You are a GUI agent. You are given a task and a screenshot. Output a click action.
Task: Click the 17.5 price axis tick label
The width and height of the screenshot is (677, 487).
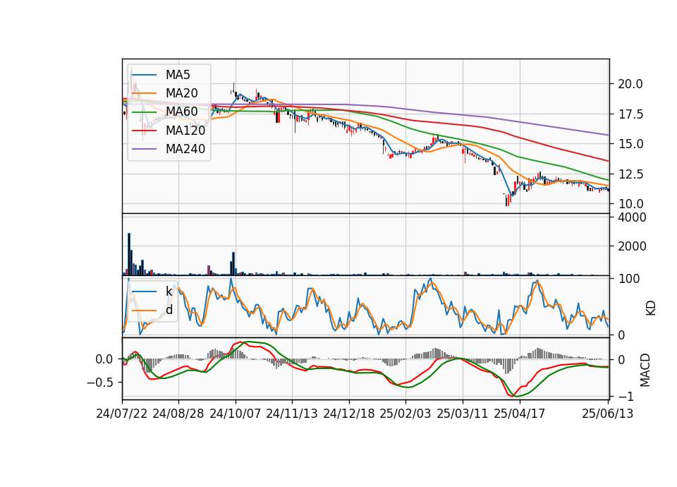[x=630, y=114]
